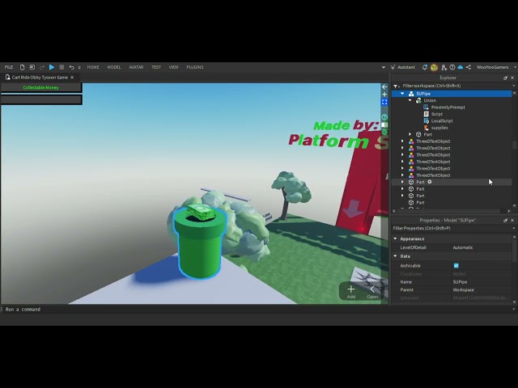Click the green round icon on the viewport strip
This screenshot has height=388, width=518.
pyautogui.click(x=384, y=132)
